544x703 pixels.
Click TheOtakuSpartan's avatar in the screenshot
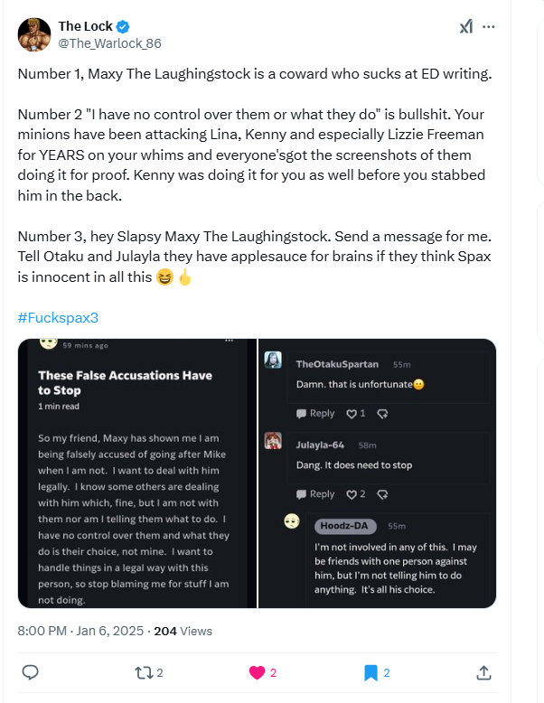pyautogui.click(x=273, y=360)
